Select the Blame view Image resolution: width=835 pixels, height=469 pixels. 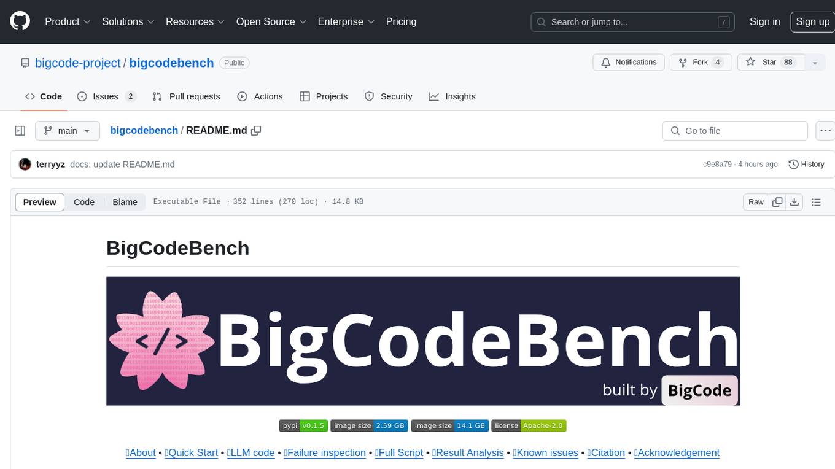pos(125,202)
